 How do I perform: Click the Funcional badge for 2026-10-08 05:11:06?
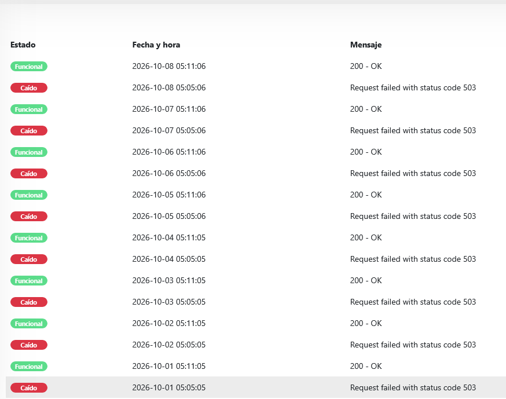coord(29,67)
